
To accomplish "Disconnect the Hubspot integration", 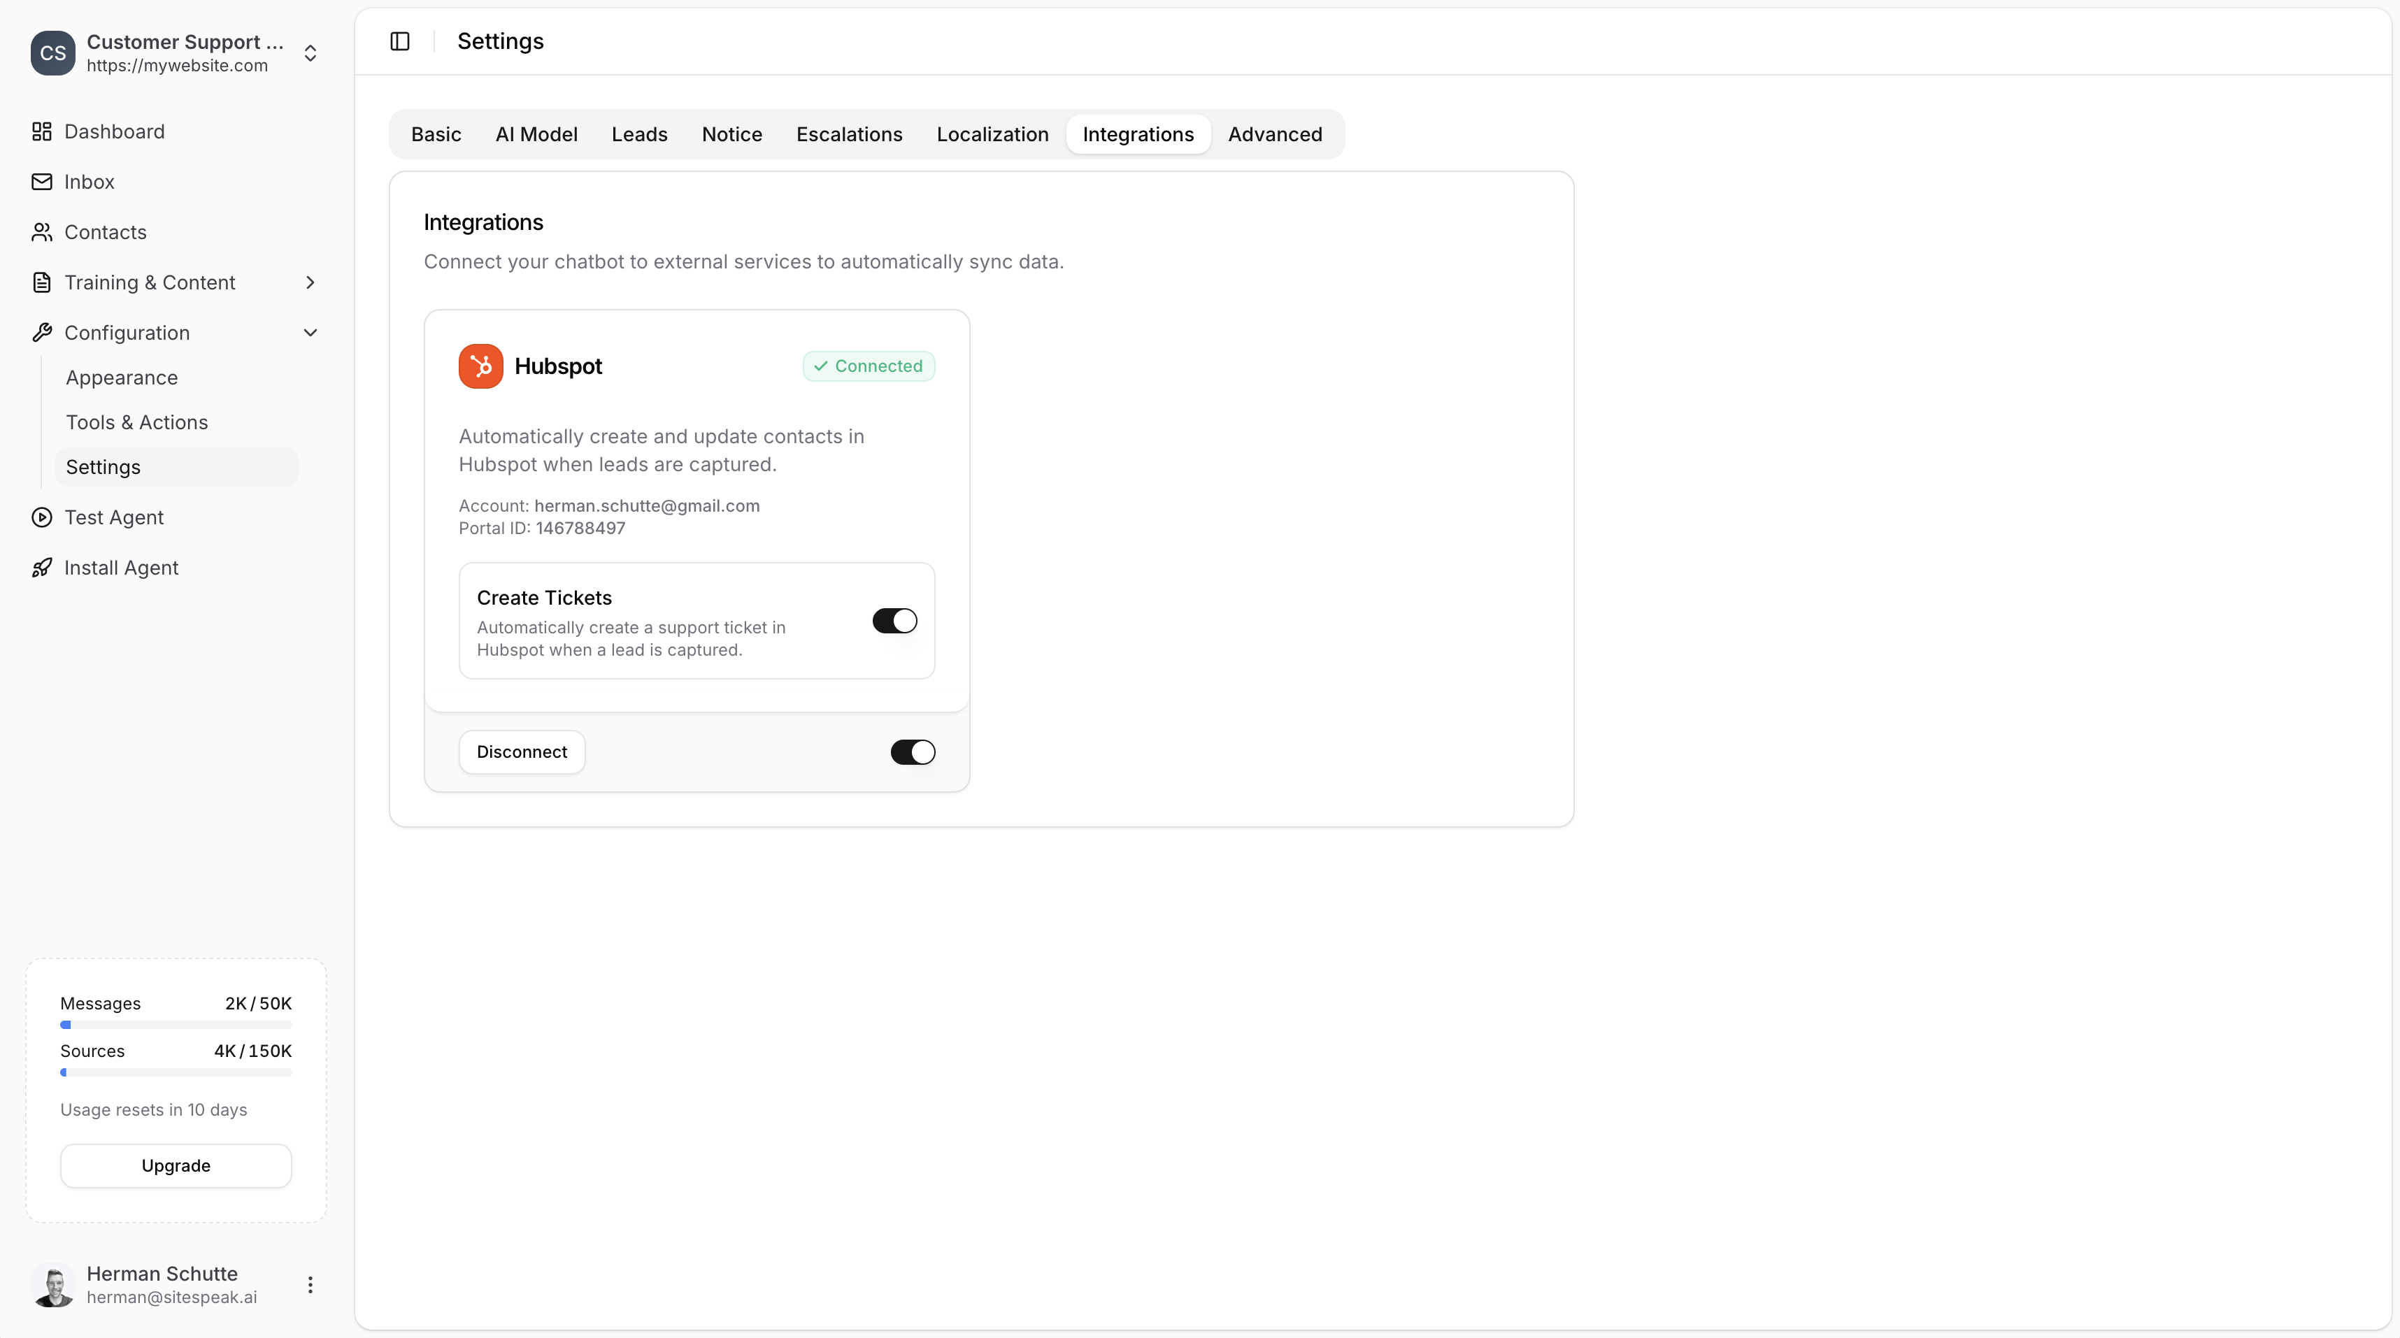I will pos(521,751).
